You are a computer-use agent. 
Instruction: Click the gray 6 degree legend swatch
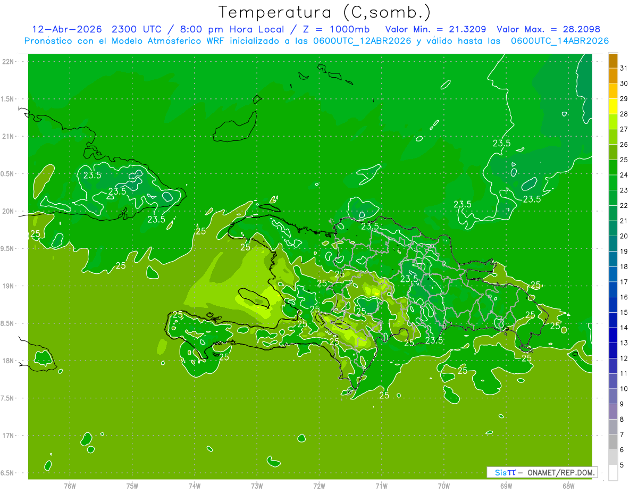[x=613, y=442]
